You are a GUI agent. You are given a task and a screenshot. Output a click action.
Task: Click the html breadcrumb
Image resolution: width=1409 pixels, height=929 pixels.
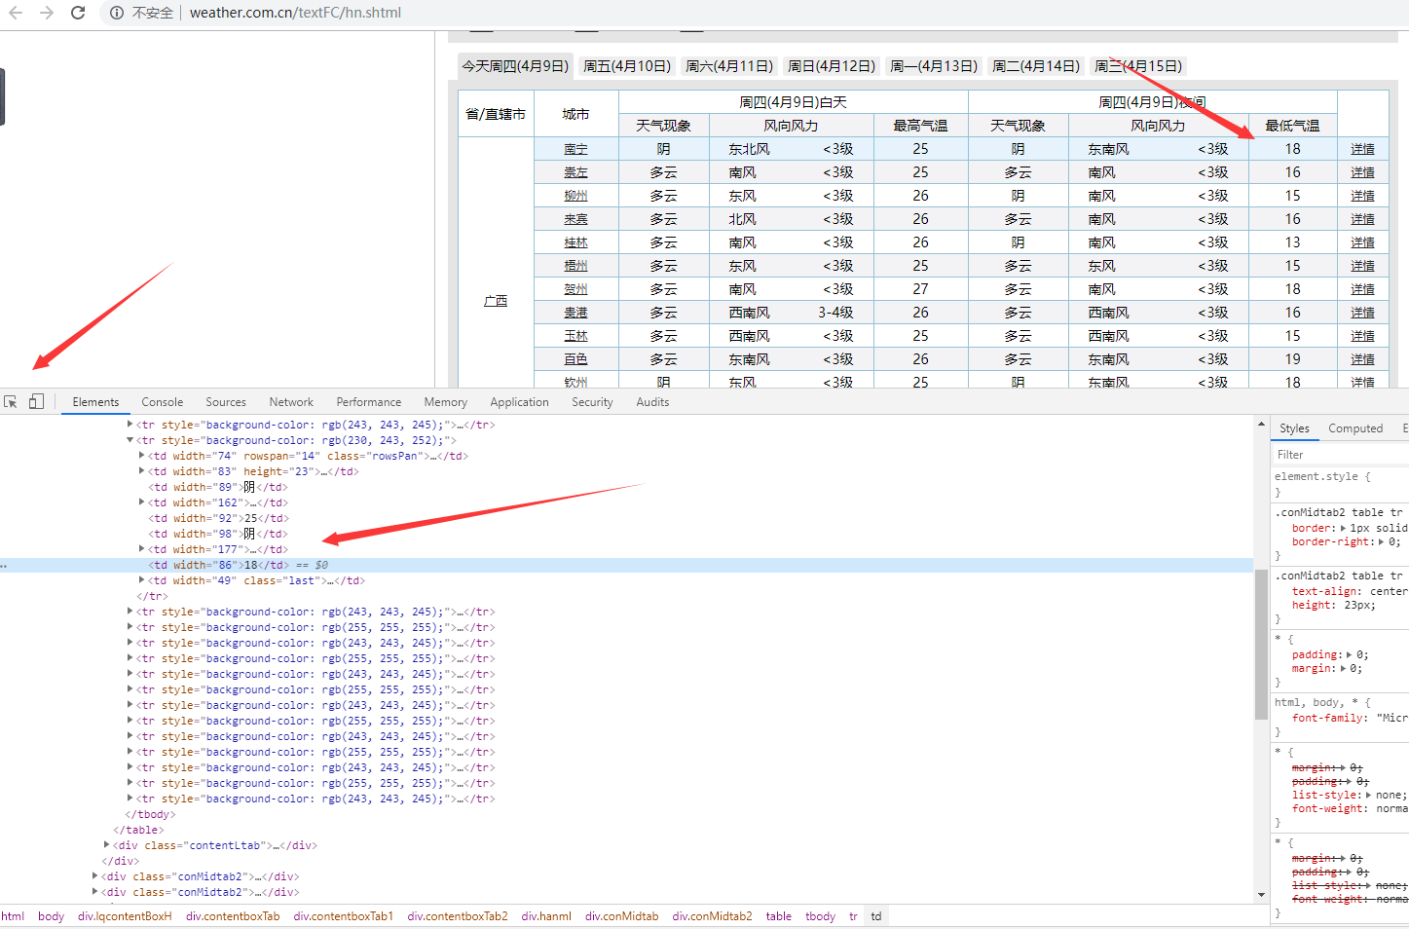[13, 916]
